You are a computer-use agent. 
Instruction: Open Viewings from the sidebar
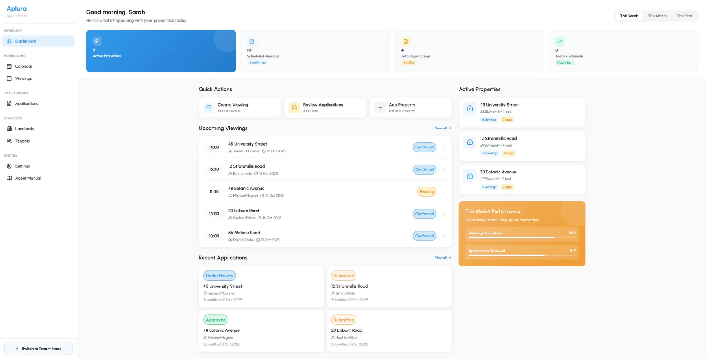click(9, 78)
